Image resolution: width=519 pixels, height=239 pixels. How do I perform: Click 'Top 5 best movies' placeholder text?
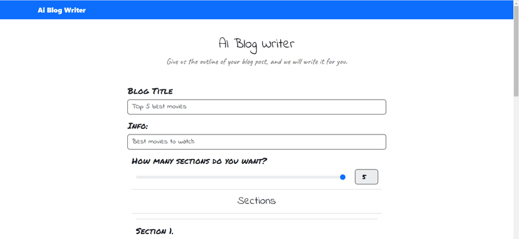(x=159, y=107)
